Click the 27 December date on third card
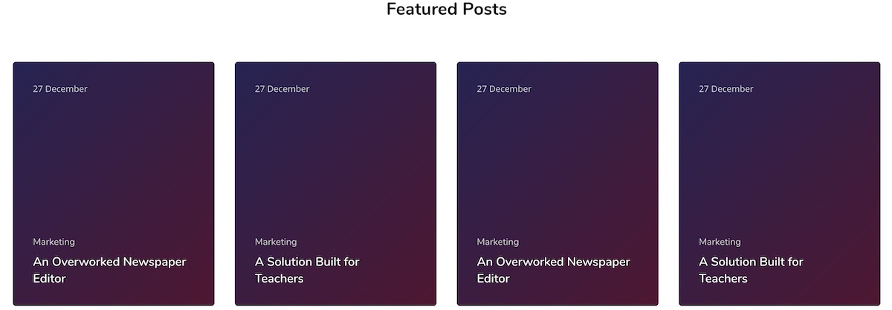The height and width of the screenshot is (310, 892). coord(504,89)
